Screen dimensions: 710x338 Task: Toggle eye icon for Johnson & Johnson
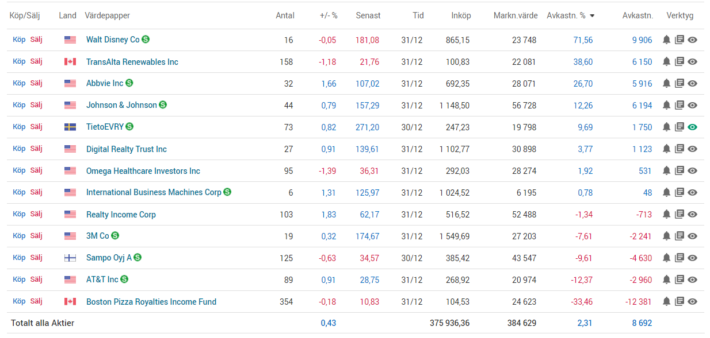[693, 105]
